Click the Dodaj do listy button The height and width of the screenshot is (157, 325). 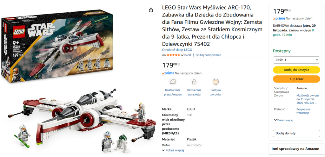(x=296, y=133)
